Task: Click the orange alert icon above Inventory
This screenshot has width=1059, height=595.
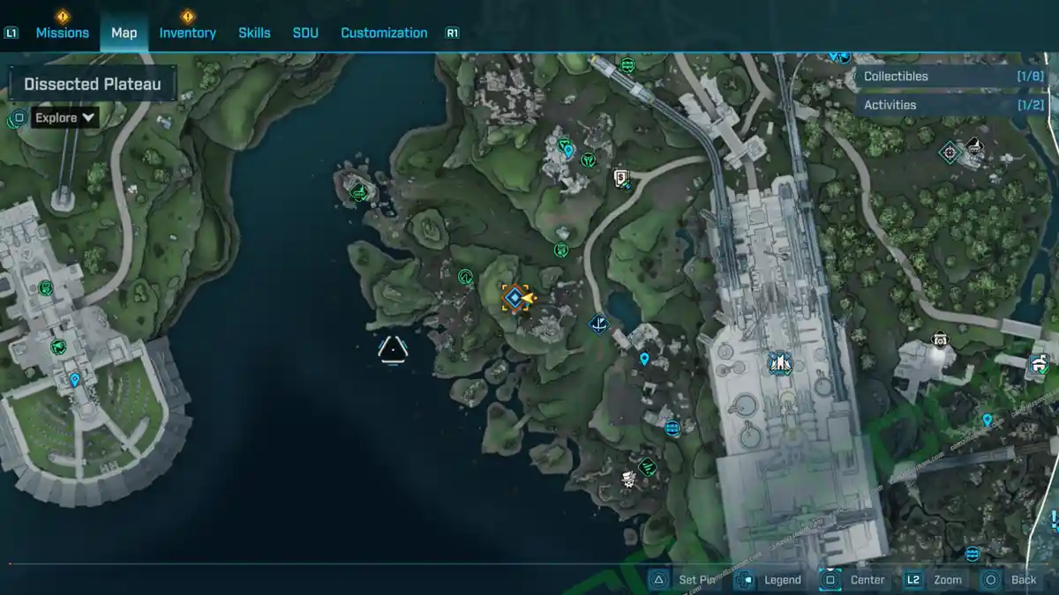Action: pyautogui.click(x=187, y=16)
